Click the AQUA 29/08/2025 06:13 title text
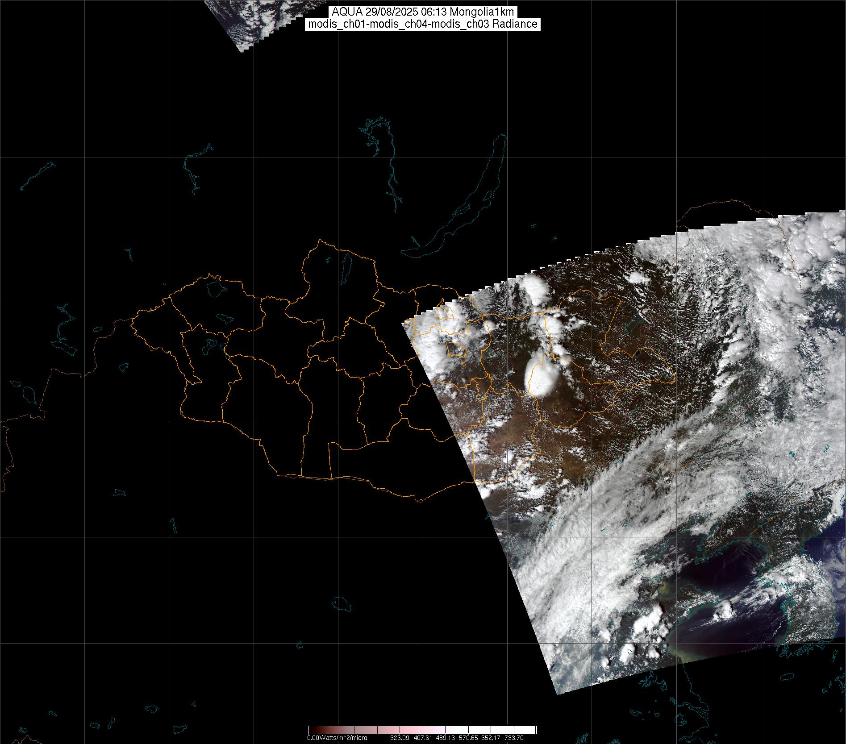846x744 pixels. (x=423, y=12)
